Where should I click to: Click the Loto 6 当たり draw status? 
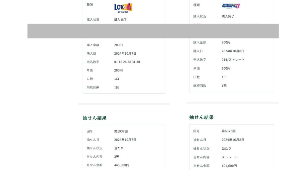pos(119,148)
